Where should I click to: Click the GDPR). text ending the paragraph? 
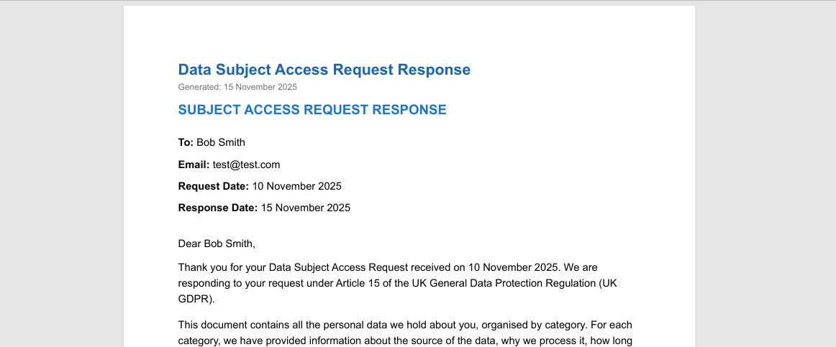196,298
